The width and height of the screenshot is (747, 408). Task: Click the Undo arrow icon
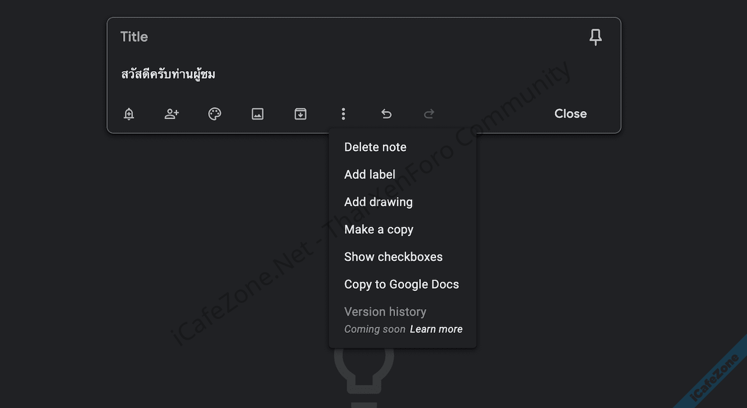pyautogui.click(x=386, y=114)
